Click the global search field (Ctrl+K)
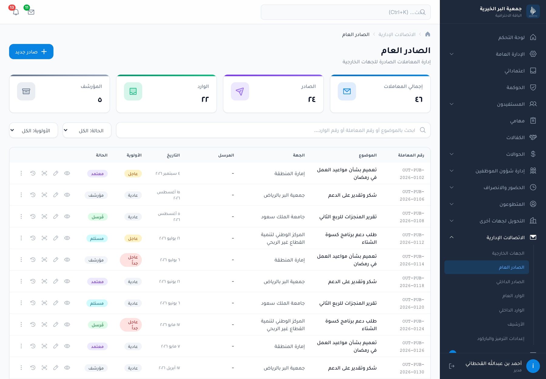546x379 pixels. (x=345, y=12)
